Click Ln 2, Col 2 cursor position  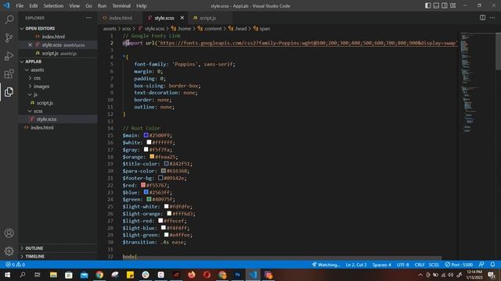point(356,265)
